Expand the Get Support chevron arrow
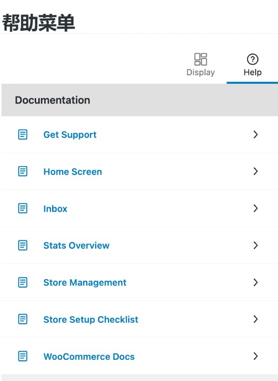Screen dimensions: 278x381 [x=255, y=134]
